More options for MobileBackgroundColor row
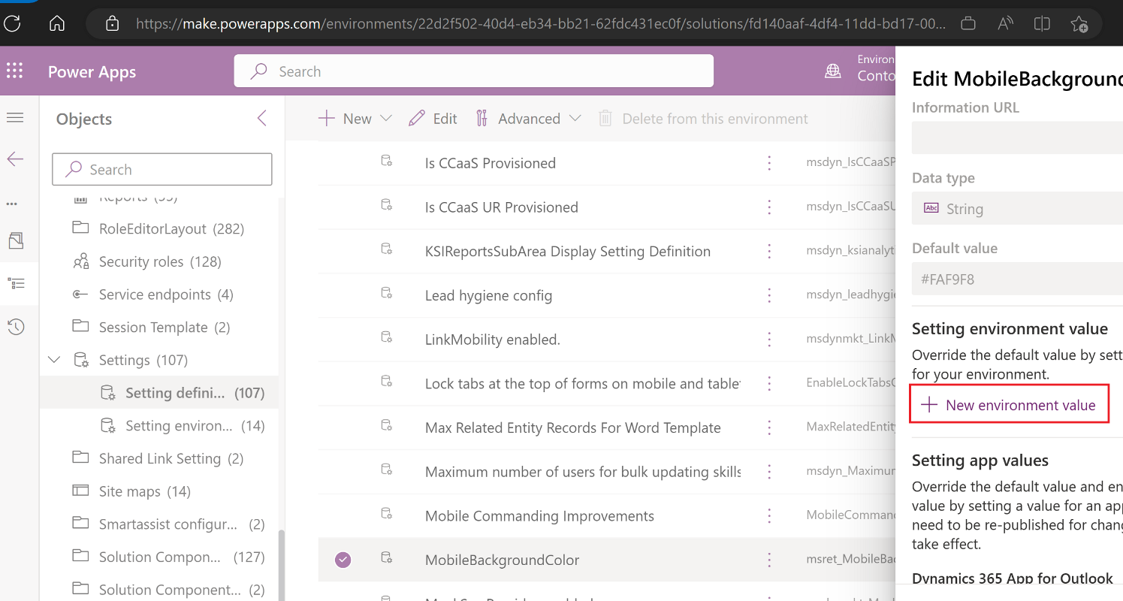 click(769, 560)
